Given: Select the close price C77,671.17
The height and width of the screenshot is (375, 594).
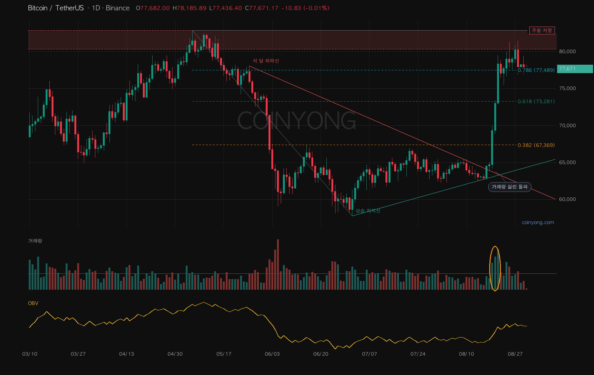Looking at the screenshot, I should pos(262,8).
